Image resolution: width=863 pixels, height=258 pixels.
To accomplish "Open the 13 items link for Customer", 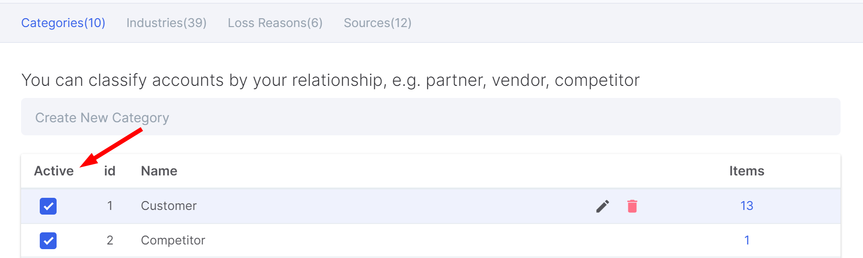I will (747, 206).
